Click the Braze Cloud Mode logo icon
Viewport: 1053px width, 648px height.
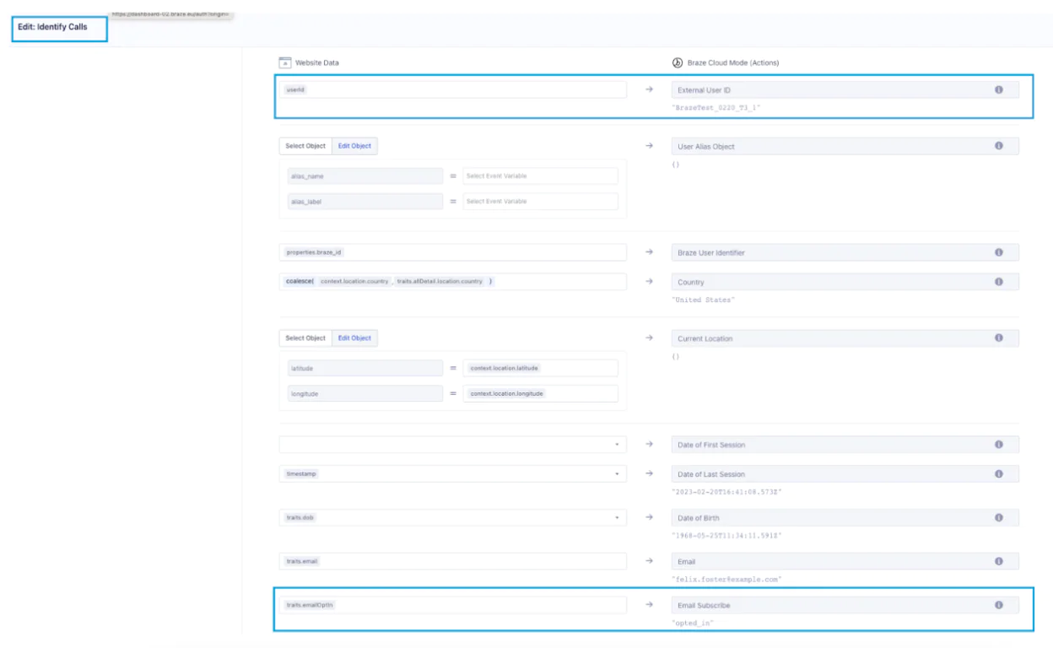pos(677,62)
